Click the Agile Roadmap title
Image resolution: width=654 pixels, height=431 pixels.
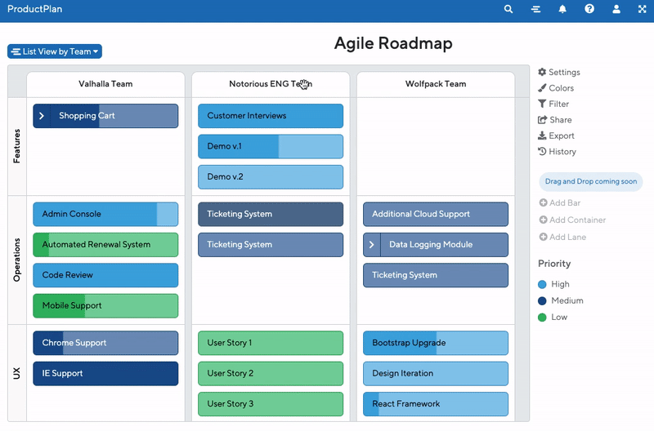pyautogui.click(x=393, y=43)
